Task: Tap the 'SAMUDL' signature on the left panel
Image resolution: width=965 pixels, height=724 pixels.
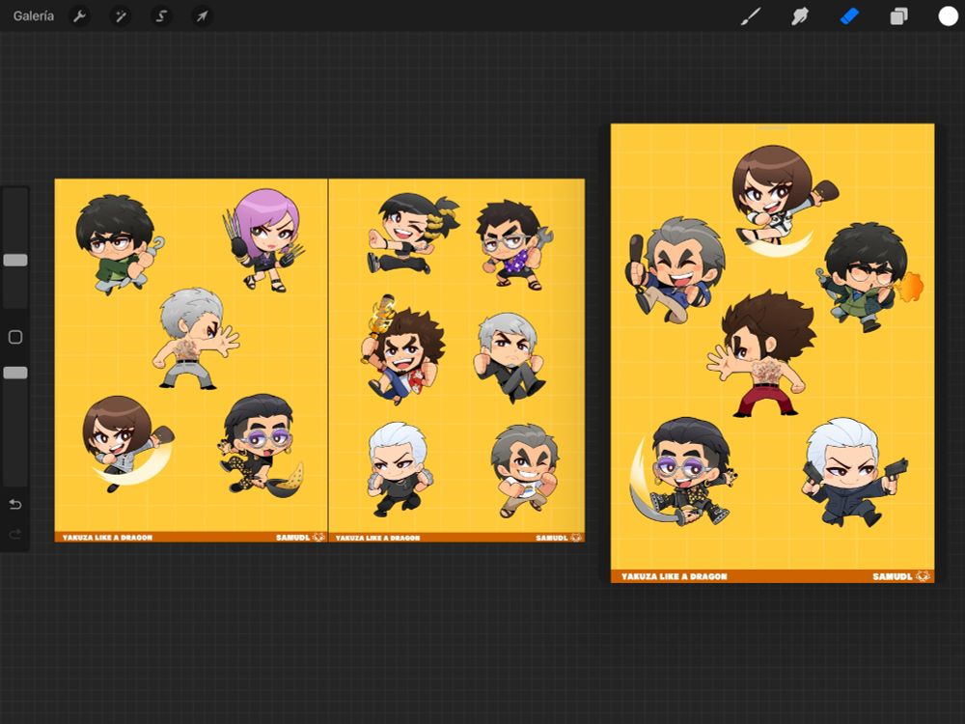Action: pyautogui.click(x=292, y=538)
